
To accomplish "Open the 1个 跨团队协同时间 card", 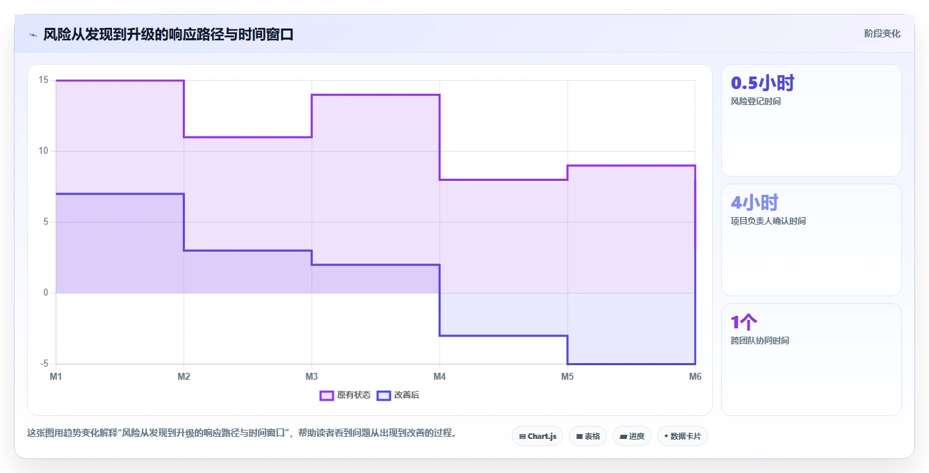I will point(811,360).
